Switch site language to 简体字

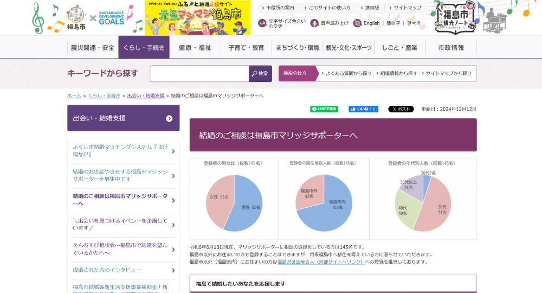pyautogui.click(x=393, y=23)
